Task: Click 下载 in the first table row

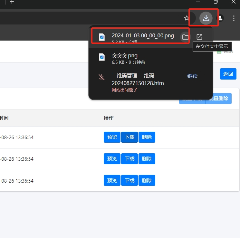Action: tap(130, 137)
